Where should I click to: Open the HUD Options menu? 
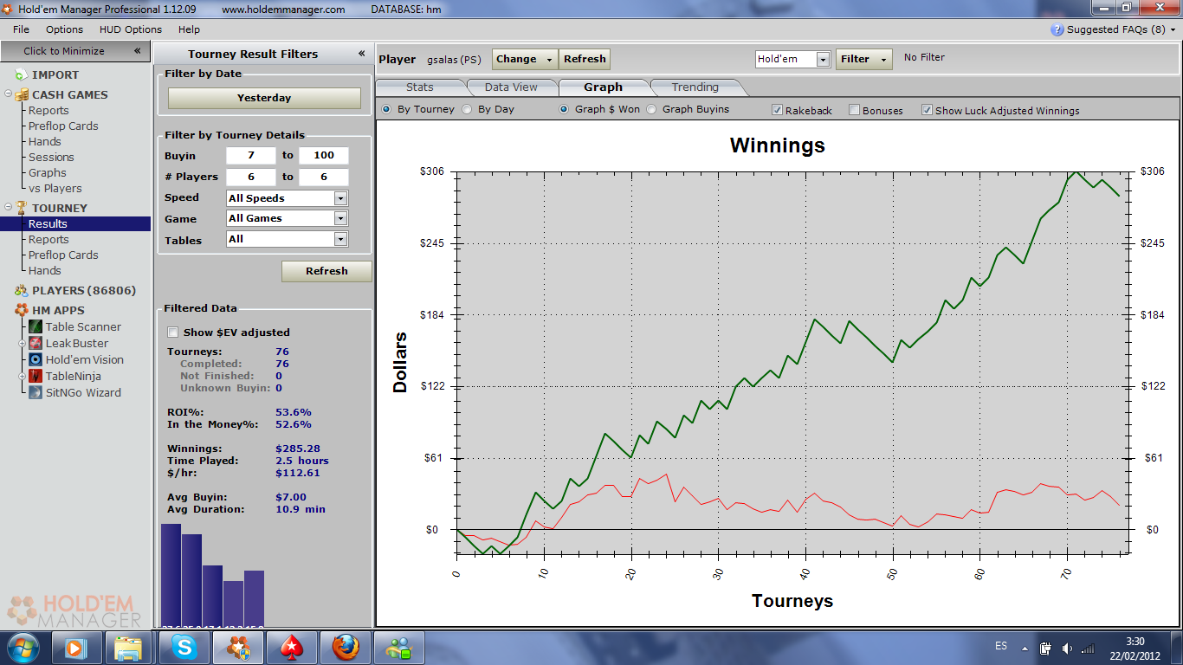tap(131, 29)
